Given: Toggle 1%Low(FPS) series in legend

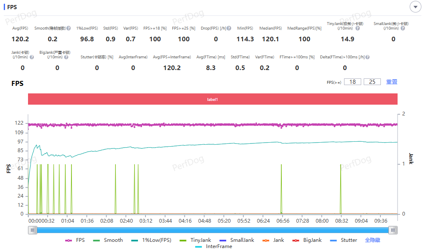Looking at the screenshot, I should (x=151, y=240).
